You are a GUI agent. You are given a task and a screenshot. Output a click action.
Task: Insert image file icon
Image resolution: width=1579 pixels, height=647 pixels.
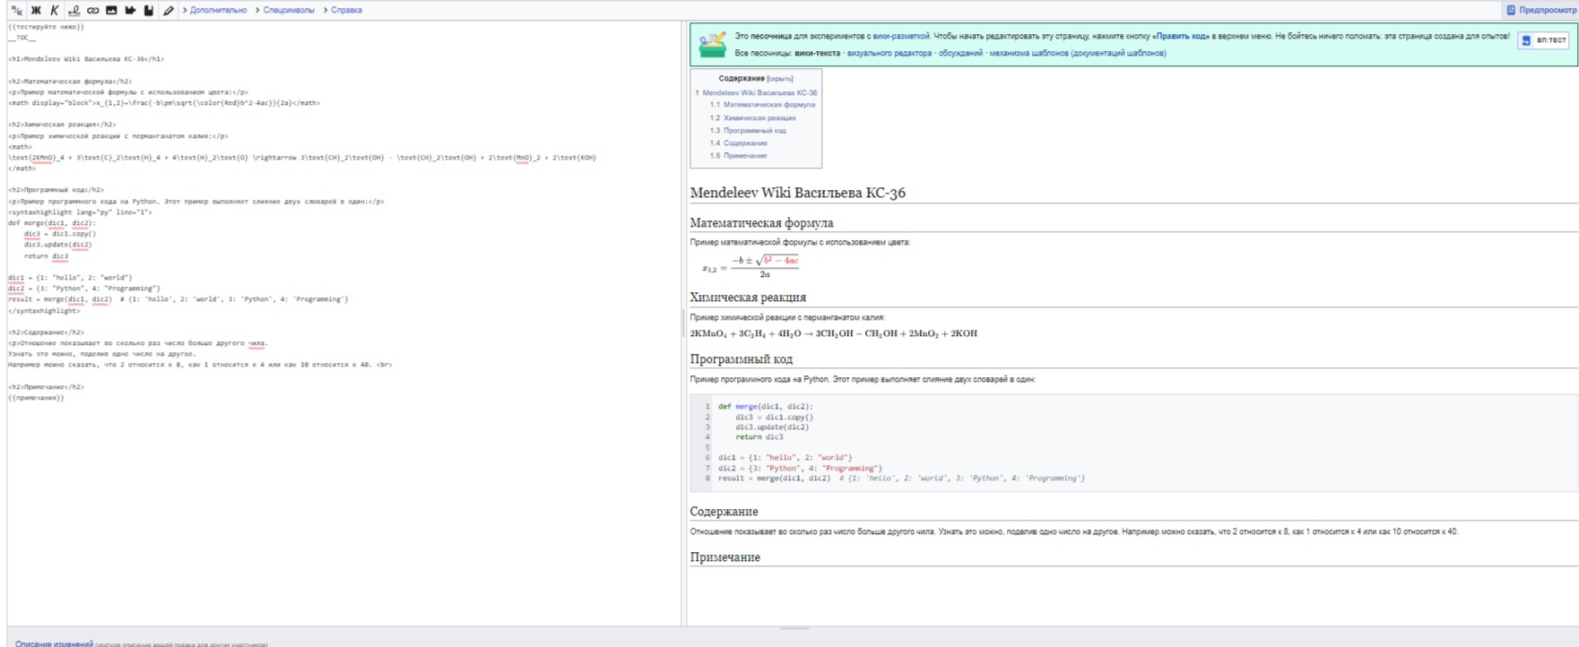pos(111,10)
